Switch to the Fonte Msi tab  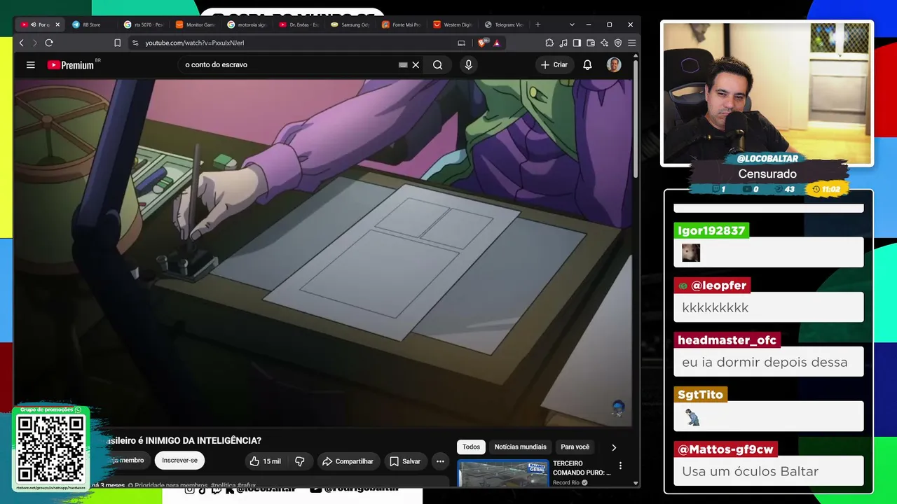click(402, 24)
